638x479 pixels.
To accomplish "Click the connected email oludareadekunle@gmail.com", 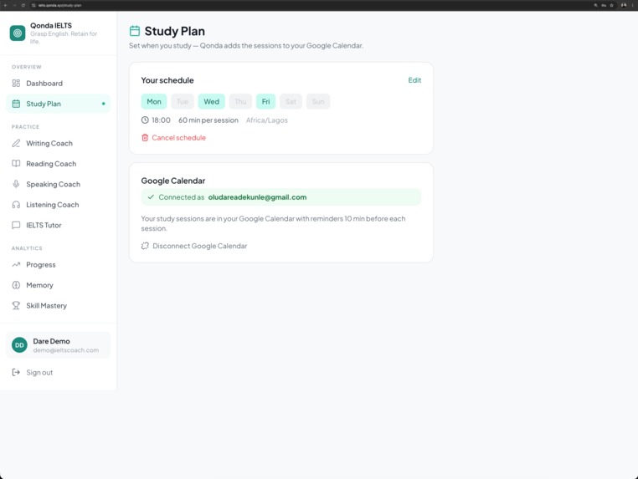I will point(257,197).
